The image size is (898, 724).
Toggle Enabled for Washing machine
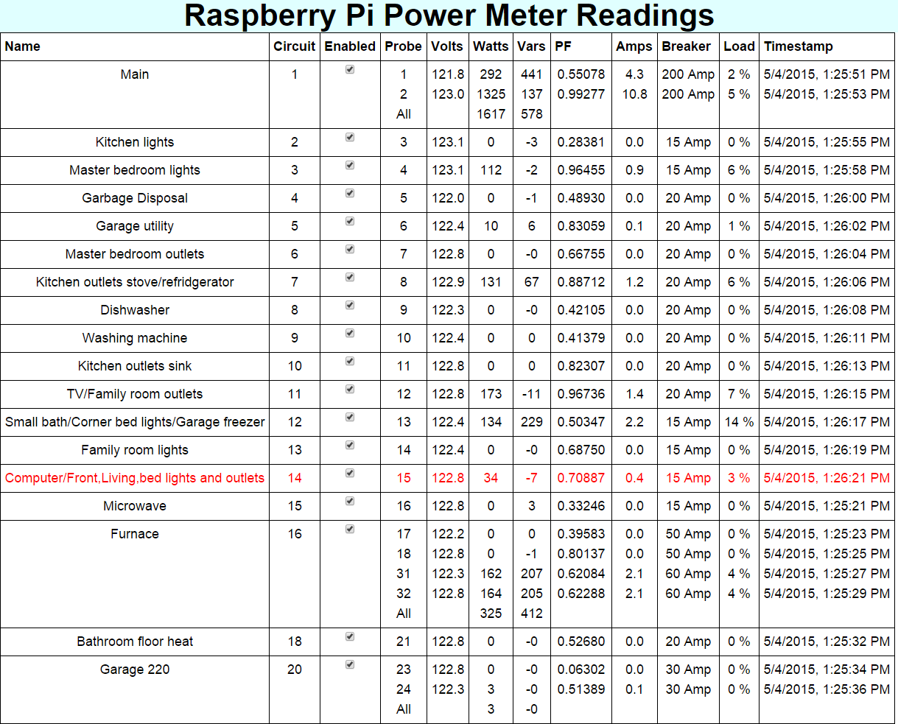click(350, 334)
